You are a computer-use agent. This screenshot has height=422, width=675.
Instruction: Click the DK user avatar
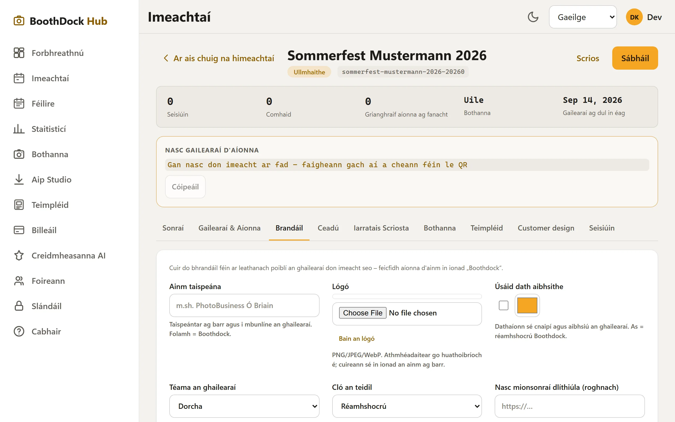click(x=634, y=17)
